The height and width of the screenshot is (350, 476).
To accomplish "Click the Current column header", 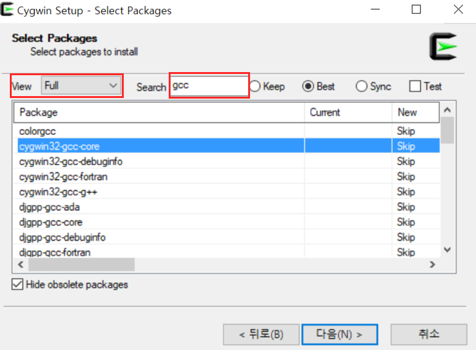I will click(x=348, y=112).
